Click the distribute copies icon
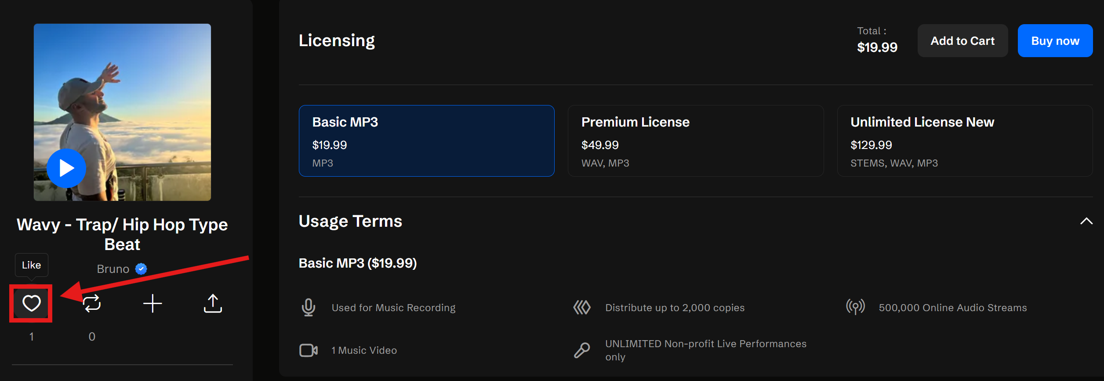 [x=582, y=308]
